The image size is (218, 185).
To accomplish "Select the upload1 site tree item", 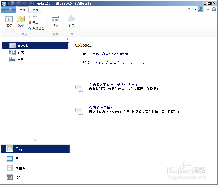I will pyautogui.click(x=36, y=46).
